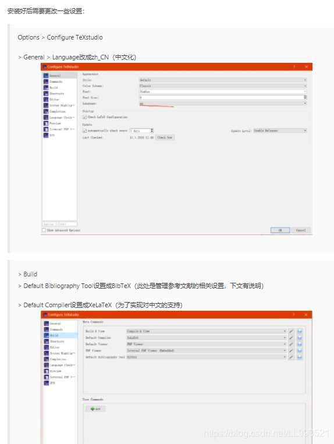334x444 pixels.
Task: Click the blue disk icon for Default Compiler
Action: click(300, 338)
